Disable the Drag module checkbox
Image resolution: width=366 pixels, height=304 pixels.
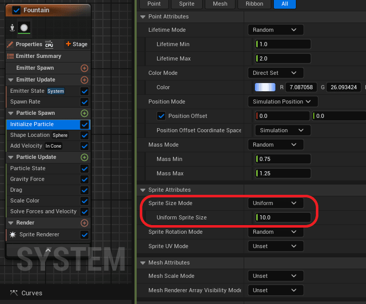point(84,190)
